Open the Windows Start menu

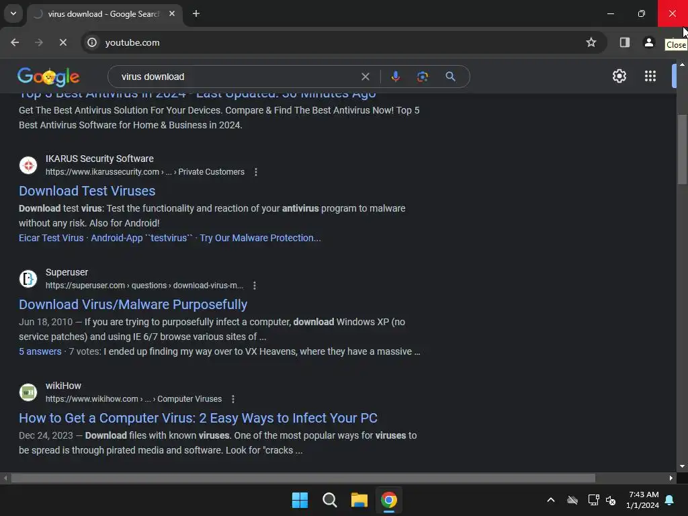click(300, 500)
